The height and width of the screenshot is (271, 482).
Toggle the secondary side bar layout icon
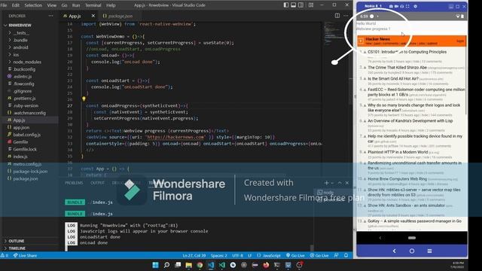point(301,5)
